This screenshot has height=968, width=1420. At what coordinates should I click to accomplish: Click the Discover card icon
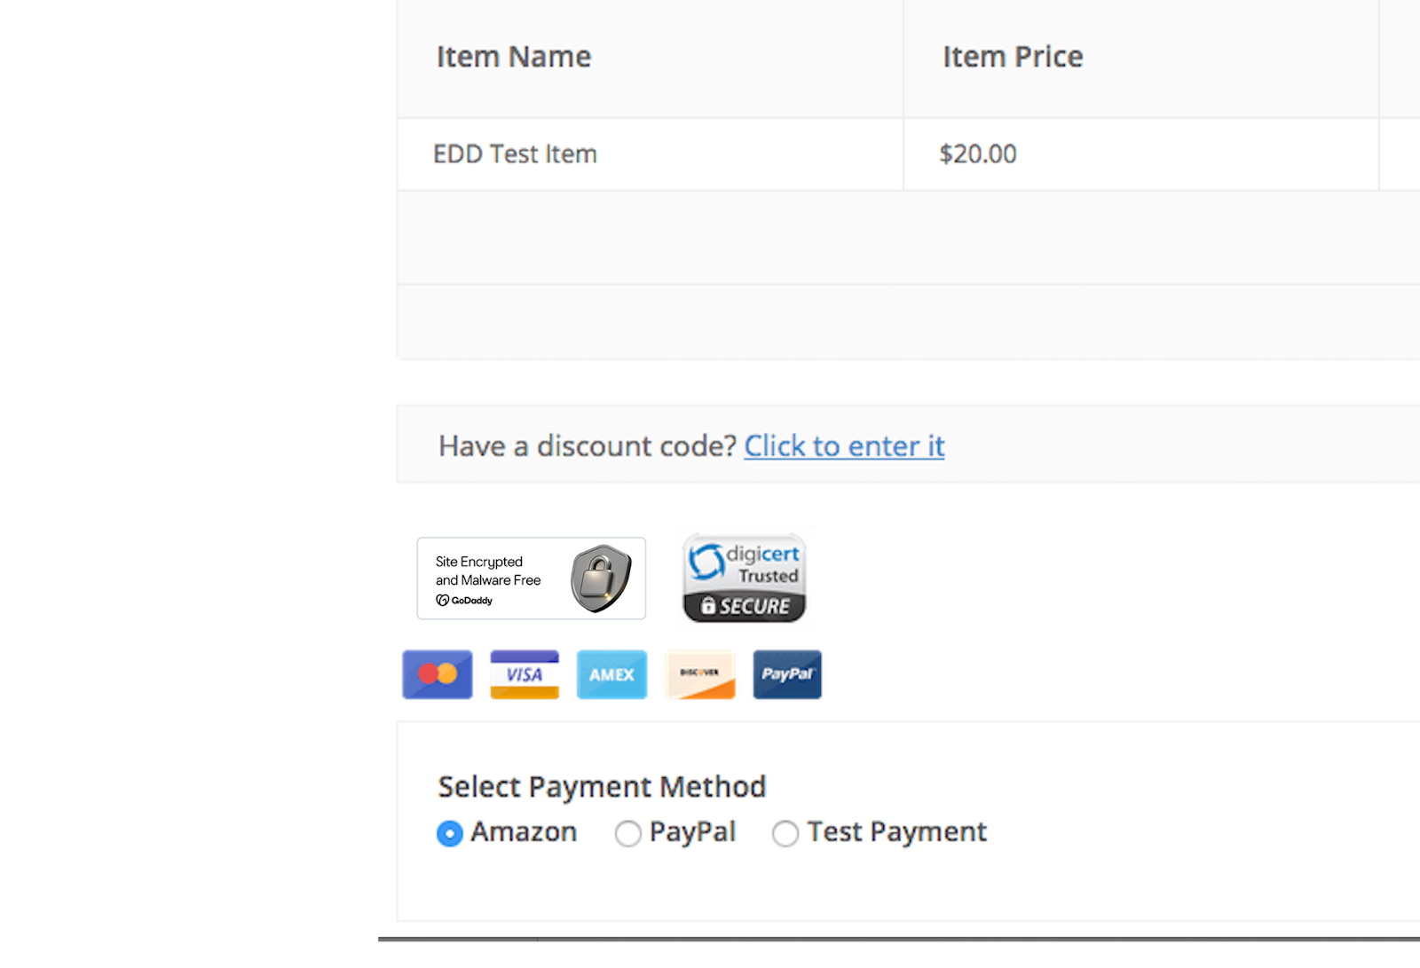(x=699, y=674)
